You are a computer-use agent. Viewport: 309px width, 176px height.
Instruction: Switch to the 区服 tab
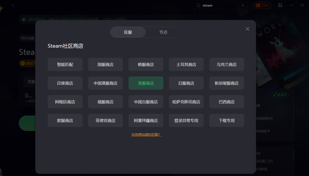pos(128,32)
